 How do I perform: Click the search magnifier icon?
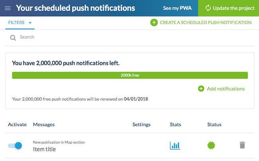[x=13, y=38]
